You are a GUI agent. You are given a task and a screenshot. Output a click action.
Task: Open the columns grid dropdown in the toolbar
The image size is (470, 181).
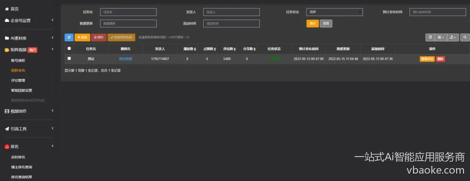[x=441, y=37]
